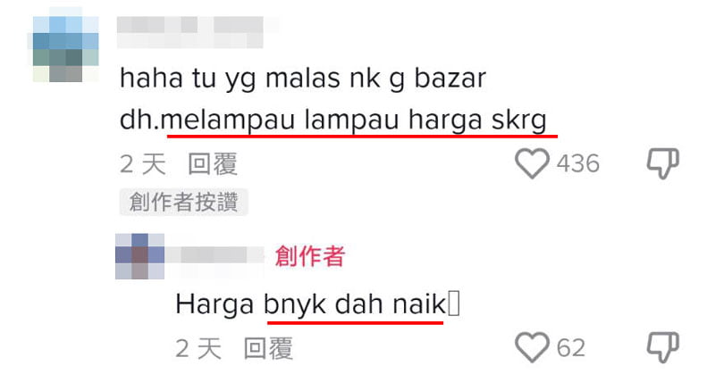Dislike the 'haha tu yg malas' comment
The width and height of the screenshot is (715, 374).
[663, 163]
